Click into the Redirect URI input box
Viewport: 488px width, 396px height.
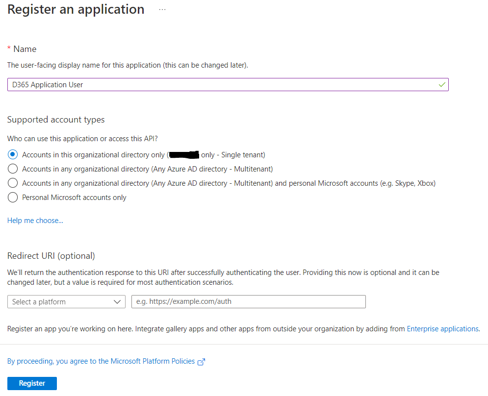(x=248, y=302)
